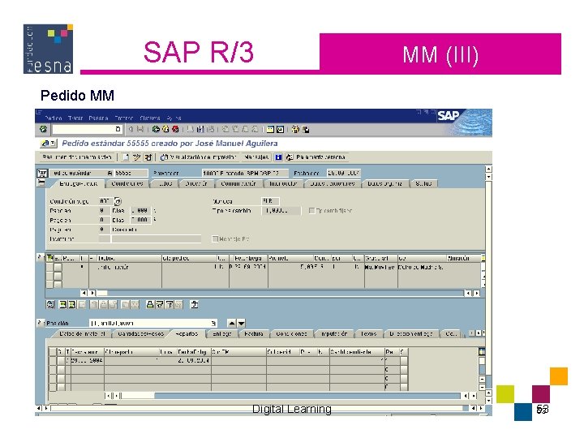This screenshot has height=438, width=584.
Task: Switch to the Comunicación header tab
Action: click(238, 183)
